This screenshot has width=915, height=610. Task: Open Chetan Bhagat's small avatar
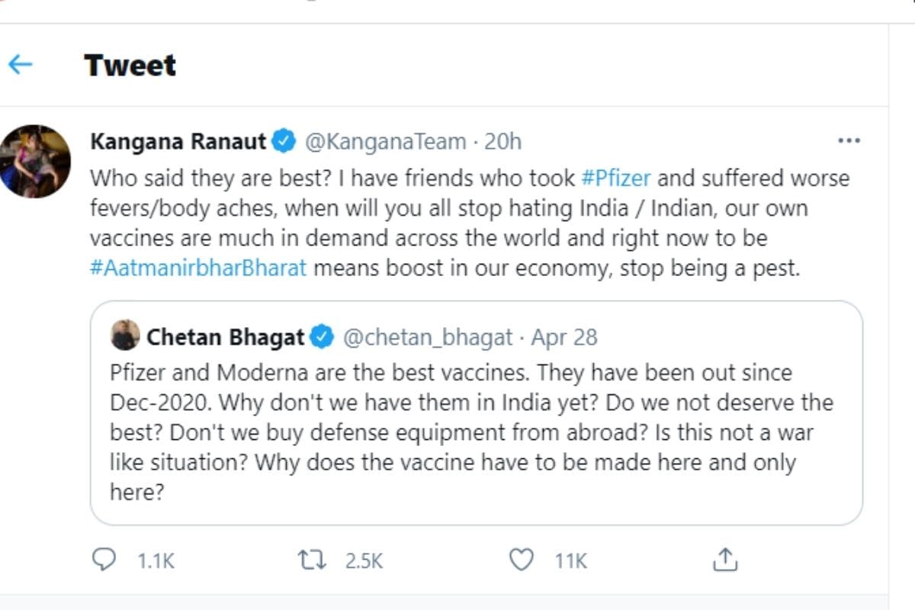pos(125,335)
